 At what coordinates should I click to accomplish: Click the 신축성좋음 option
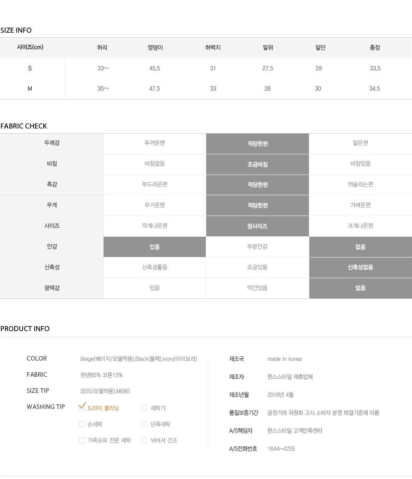coord(155,267)
